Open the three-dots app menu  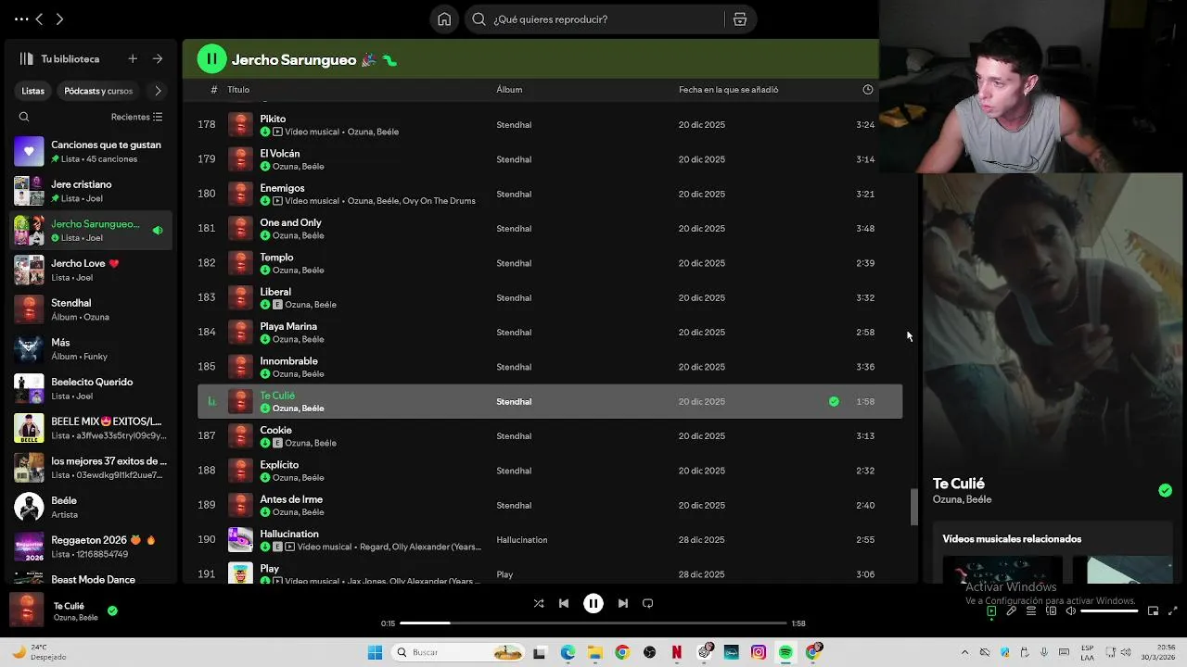[x=20, y=19]
